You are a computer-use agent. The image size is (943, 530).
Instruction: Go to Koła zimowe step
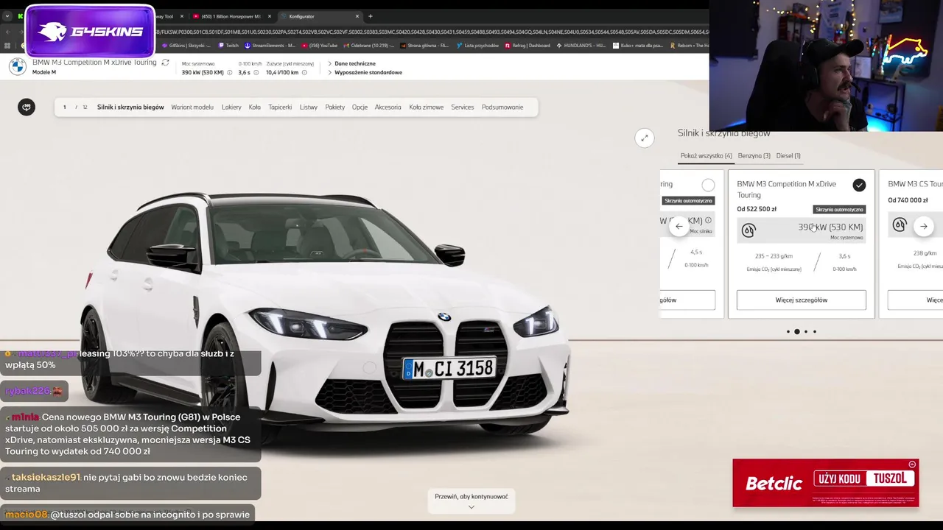click(x=427, y=107)
